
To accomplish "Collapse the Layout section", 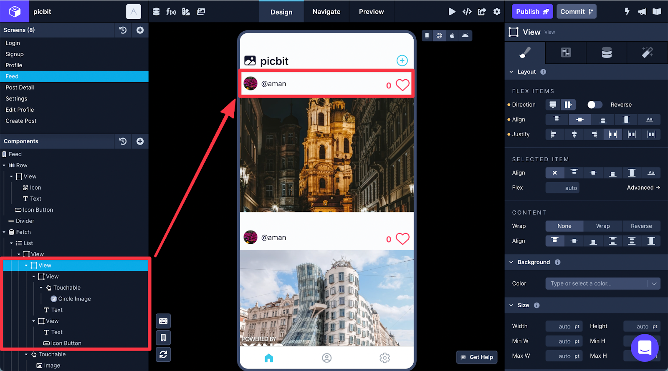I will point(511,72).
